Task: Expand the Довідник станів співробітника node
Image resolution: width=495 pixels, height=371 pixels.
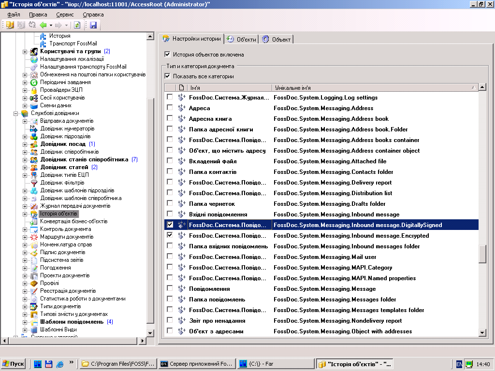Action: pos(25,159)
